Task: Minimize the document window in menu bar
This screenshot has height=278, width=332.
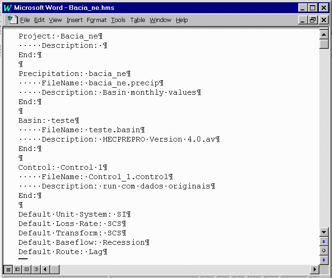Action: [x=302, y=20]
